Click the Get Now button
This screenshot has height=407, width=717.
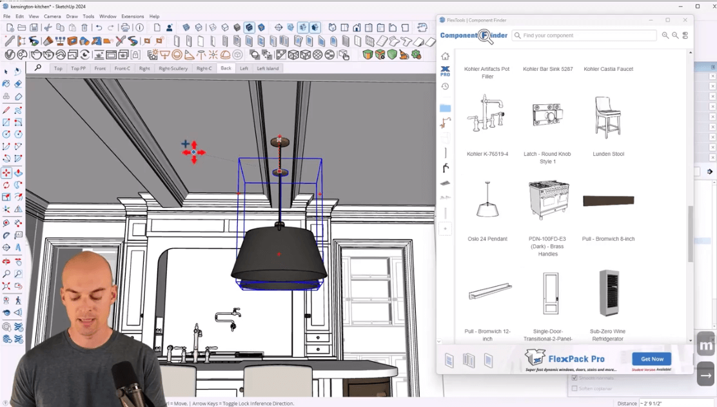click(652, 359)
